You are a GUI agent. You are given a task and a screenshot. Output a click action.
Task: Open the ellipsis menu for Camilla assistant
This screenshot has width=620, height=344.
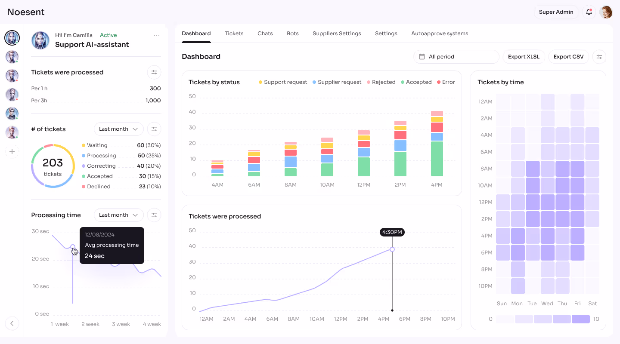(x=157, y=35)
